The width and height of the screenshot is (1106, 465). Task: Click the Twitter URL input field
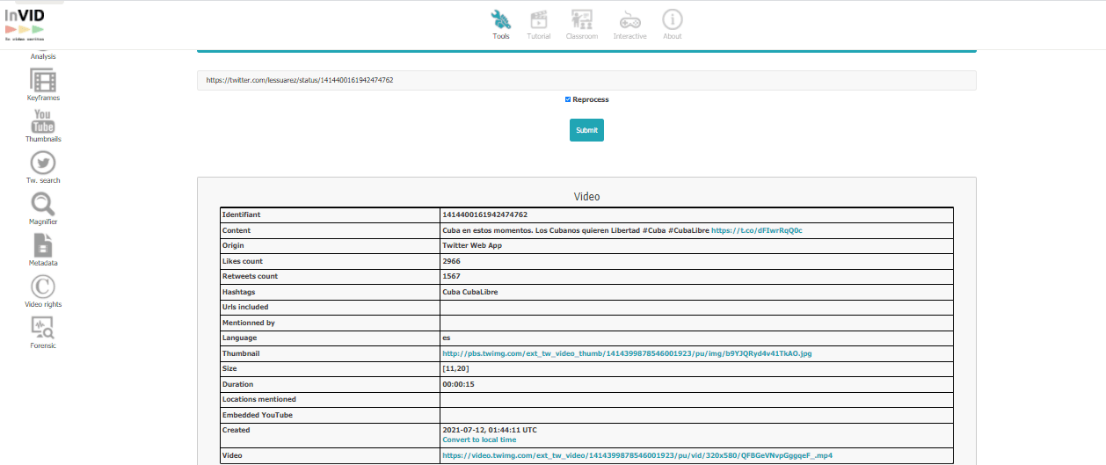tap(586, 80)
